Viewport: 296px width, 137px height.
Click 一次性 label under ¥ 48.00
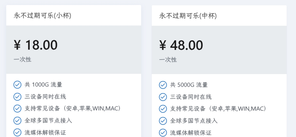168,60
